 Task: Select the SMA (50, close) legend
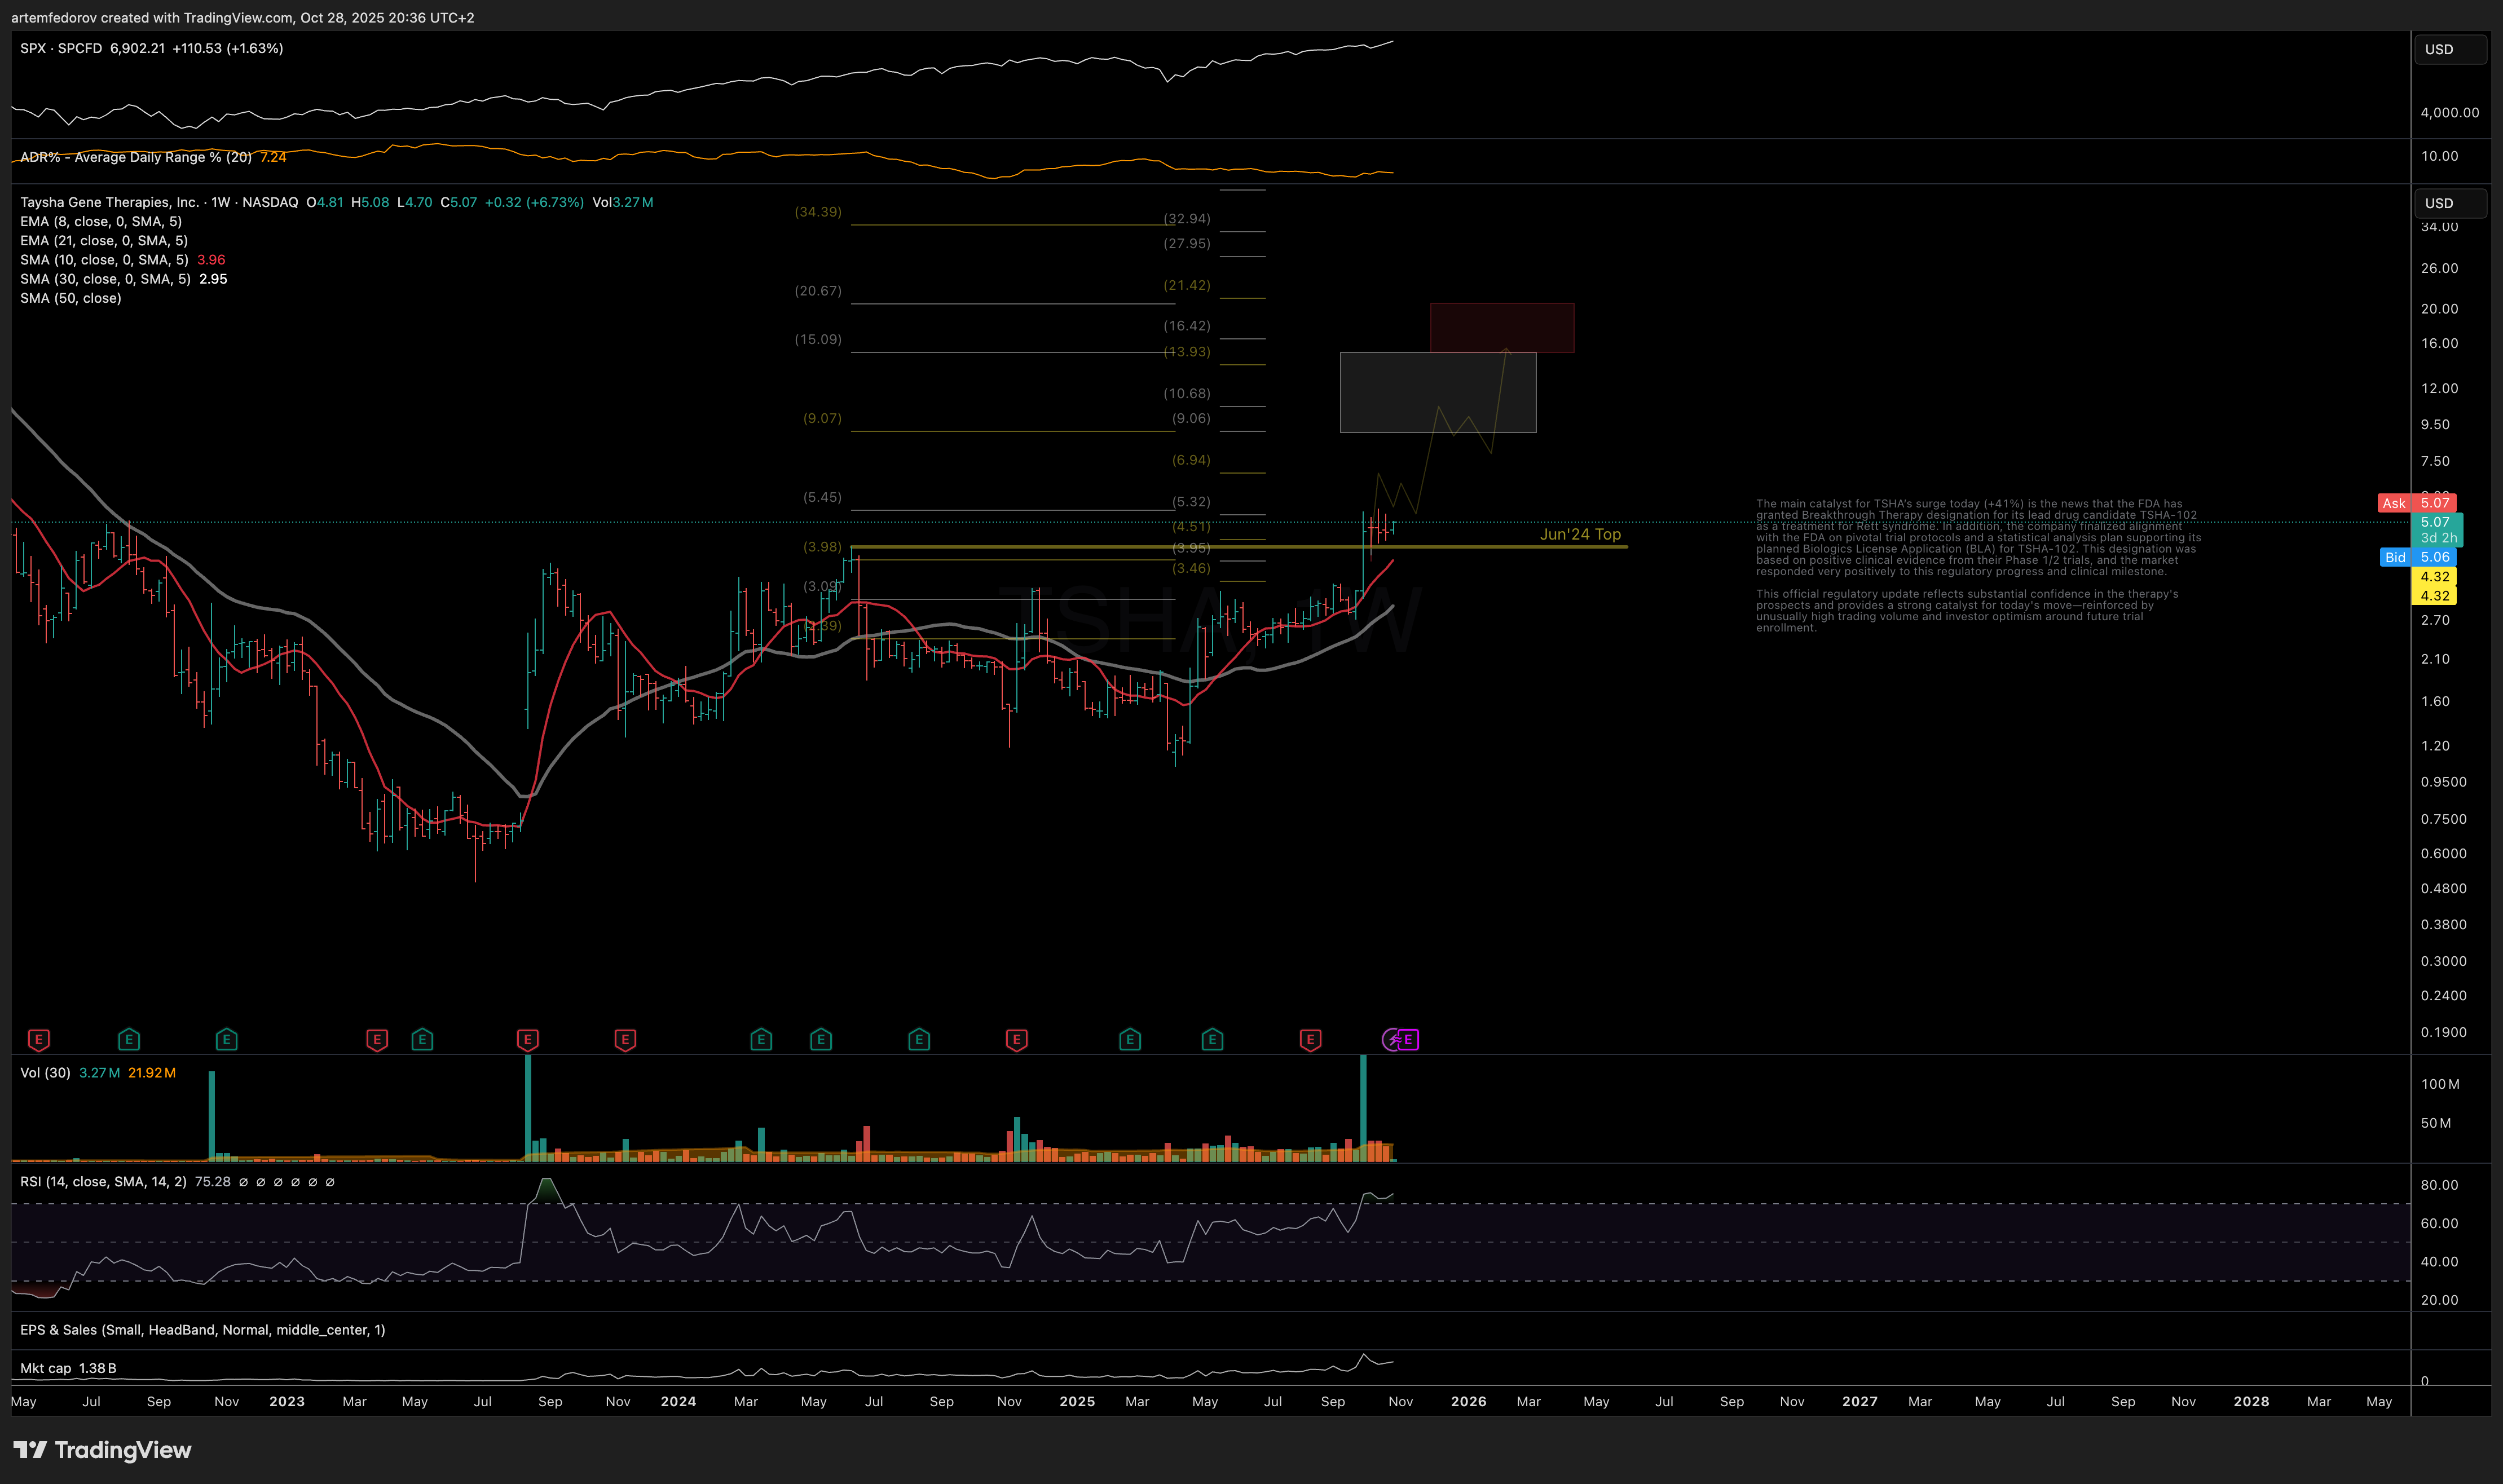pyautogui.click(x=71, y=298)
